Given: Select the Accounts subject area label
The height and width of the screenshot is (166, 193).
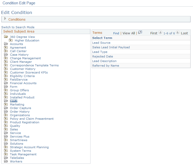Looking at the screenshot, I should 17,44.
